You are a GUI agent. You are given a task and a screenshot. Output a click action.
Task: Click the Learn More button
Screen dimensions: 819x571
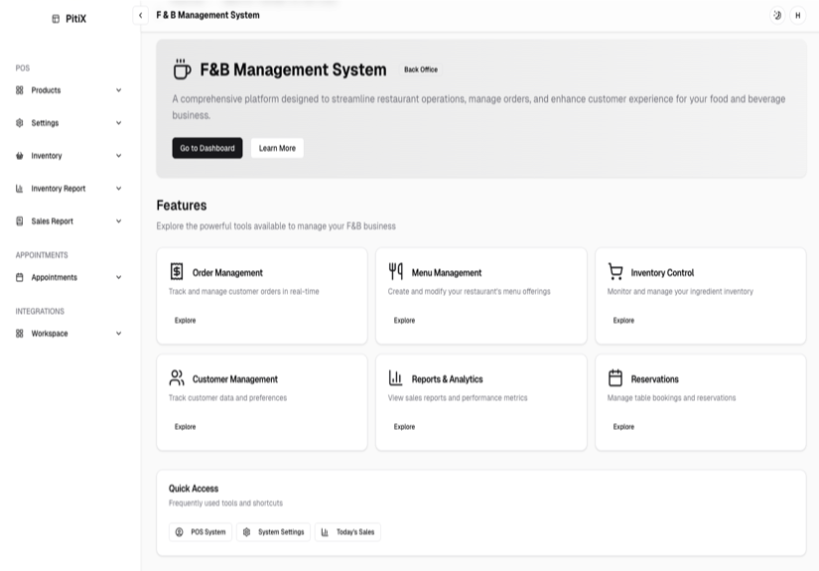click(277, 148)
